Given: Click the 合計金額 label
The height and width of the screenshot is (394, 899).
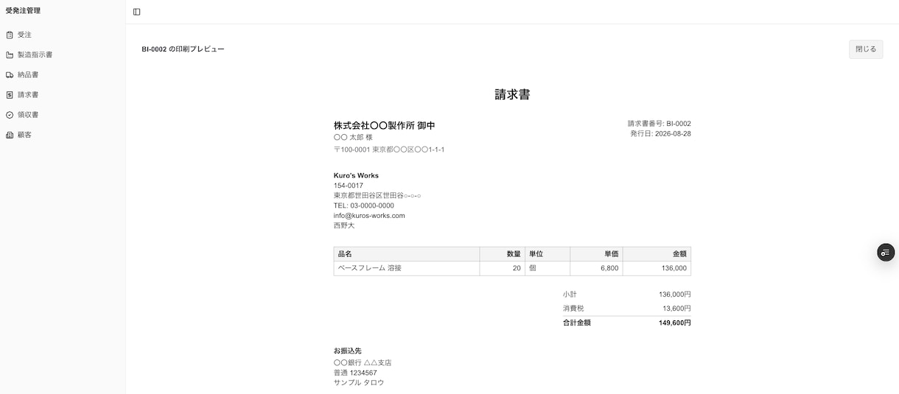Looking at the screenshot, I should [x=577, y=323].
